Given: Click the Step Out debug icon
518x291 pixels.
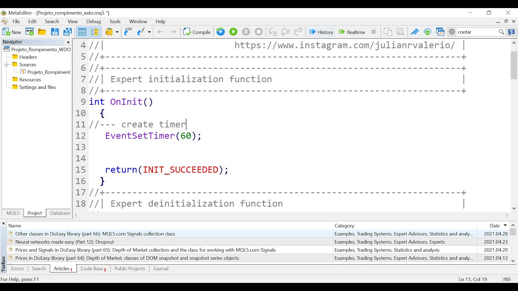Looking at the screenshot, I should pos(299,32).
